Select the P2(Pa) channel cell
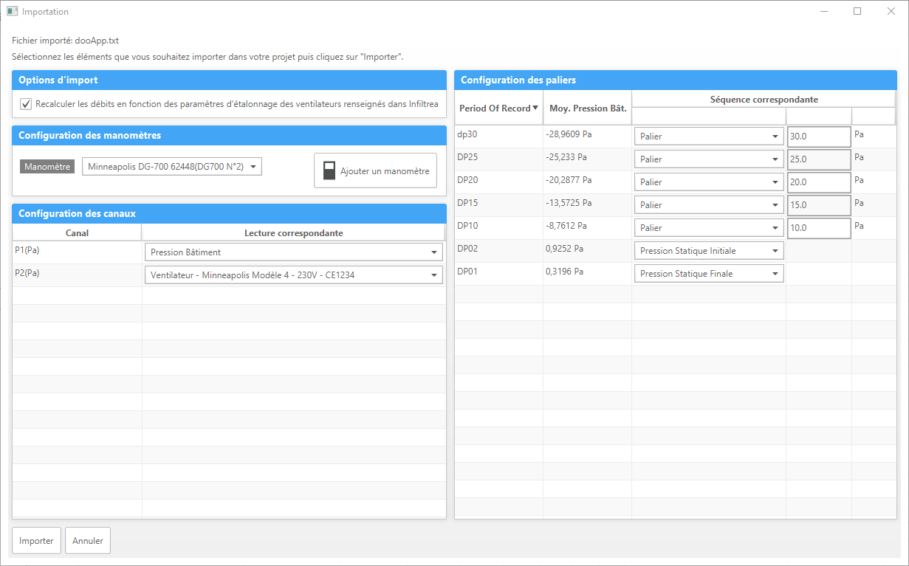The height and width of the screenshot is (566, 909). (x=77, y=275)
